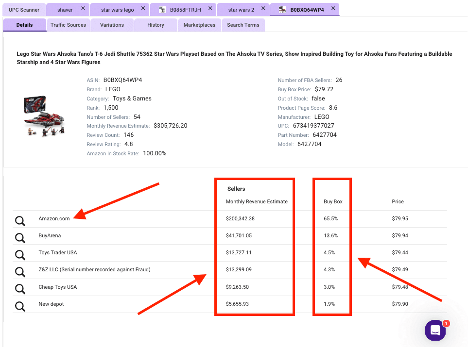Click the magnifier icon beside Amazon.com

(x=20, y=221)
